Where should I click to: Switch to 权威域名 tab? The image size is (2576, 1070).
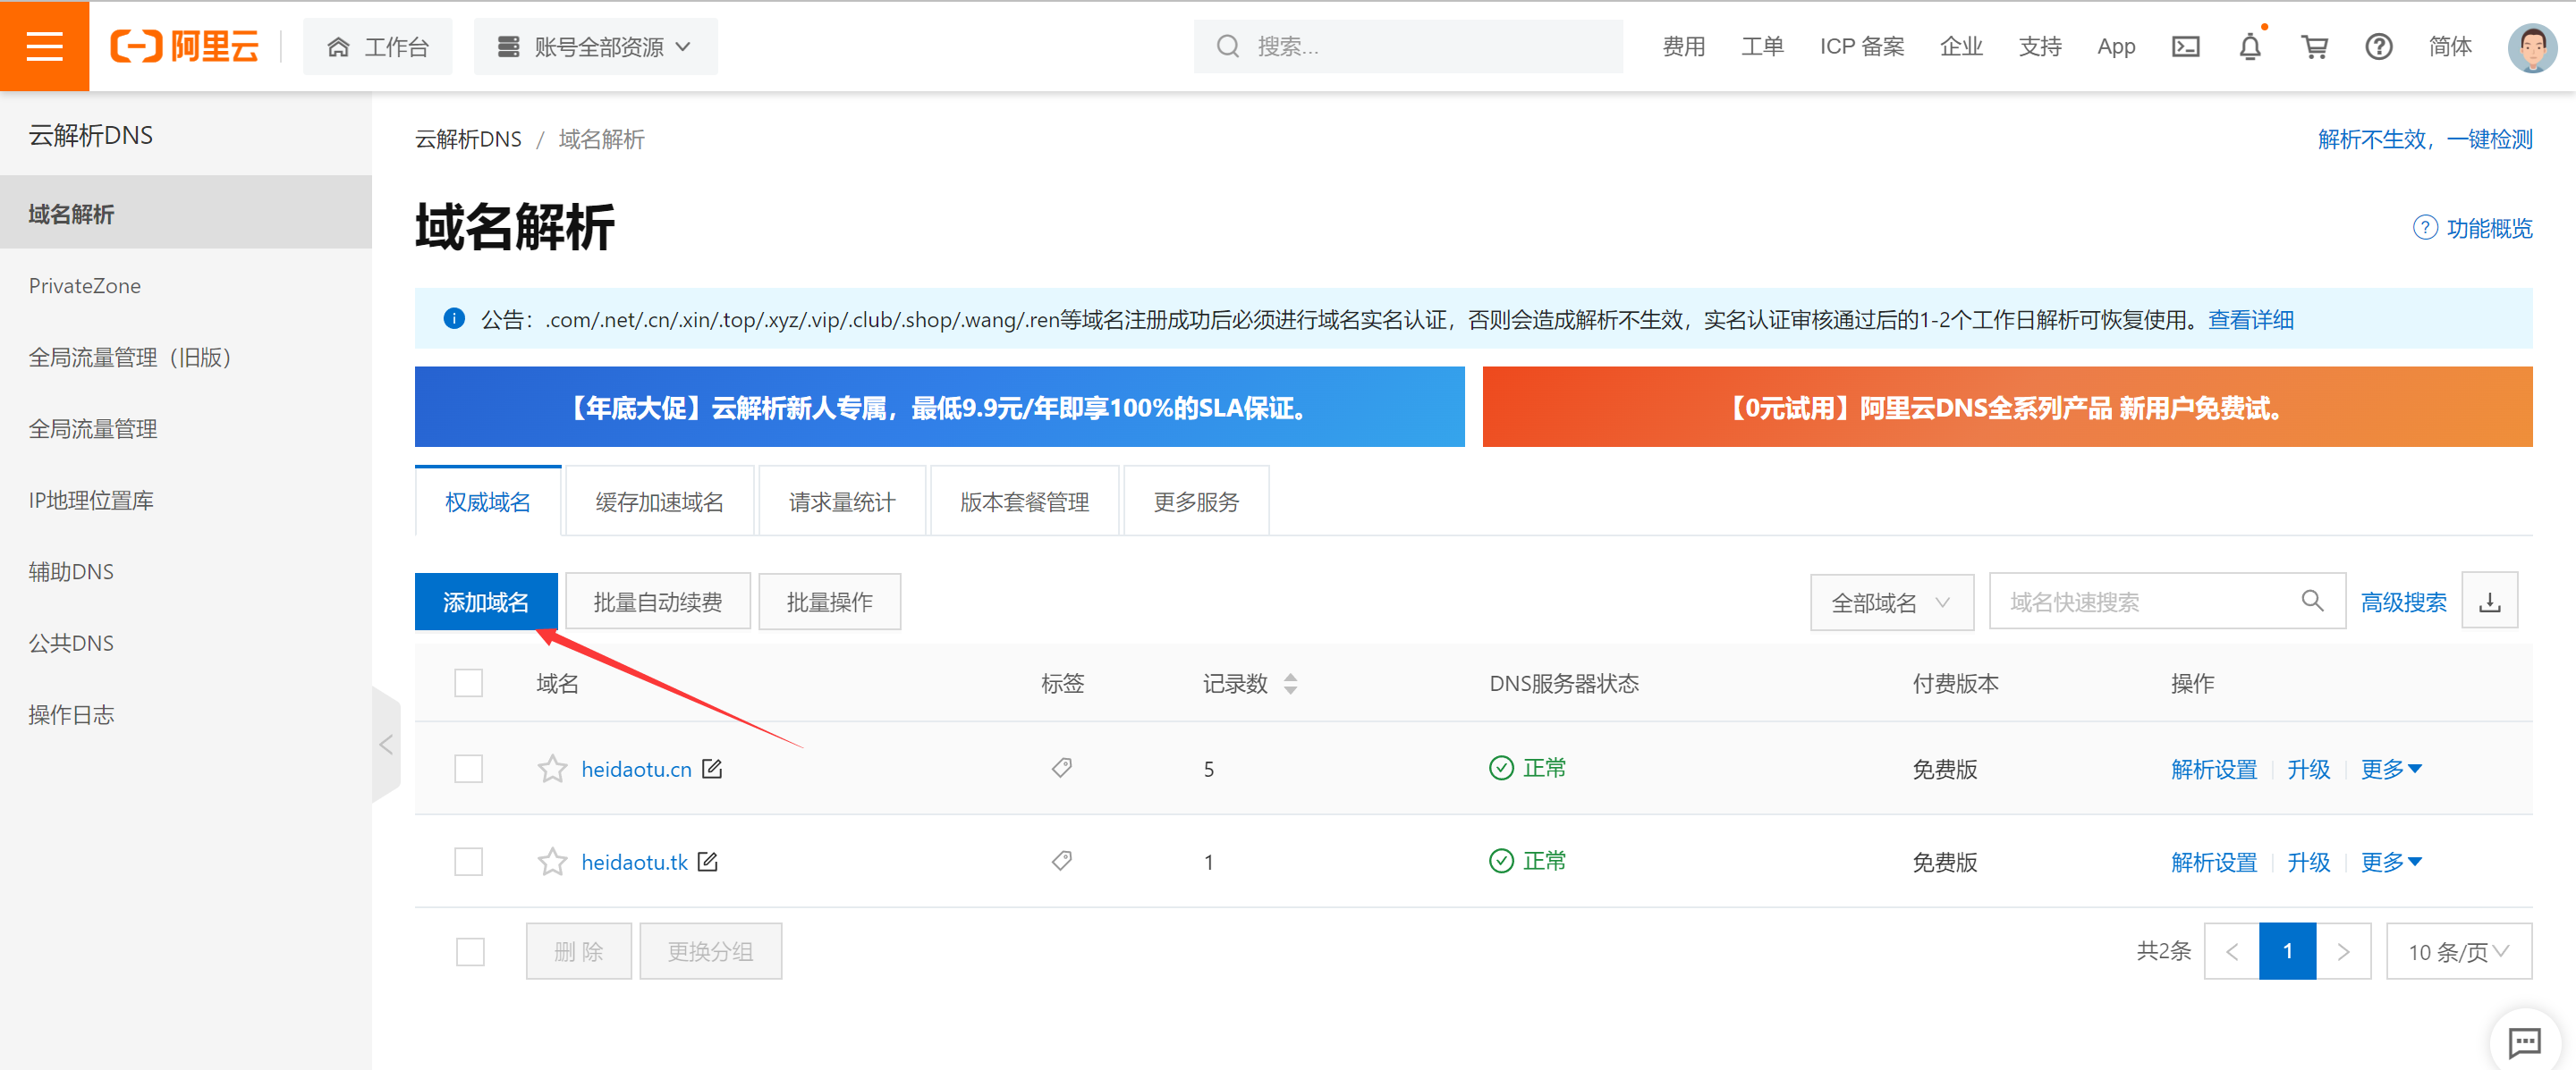[x=487, y=501]
